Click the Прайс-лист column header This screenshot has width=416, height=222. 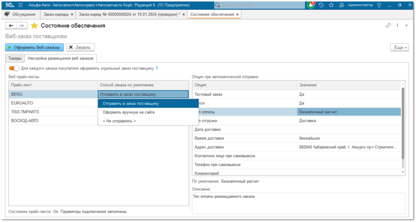53,85
